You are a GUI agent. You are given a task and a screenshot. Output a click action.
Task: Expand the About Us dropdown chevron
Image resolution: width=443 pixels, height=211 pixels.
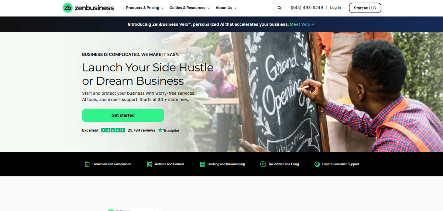coord(236,8)
